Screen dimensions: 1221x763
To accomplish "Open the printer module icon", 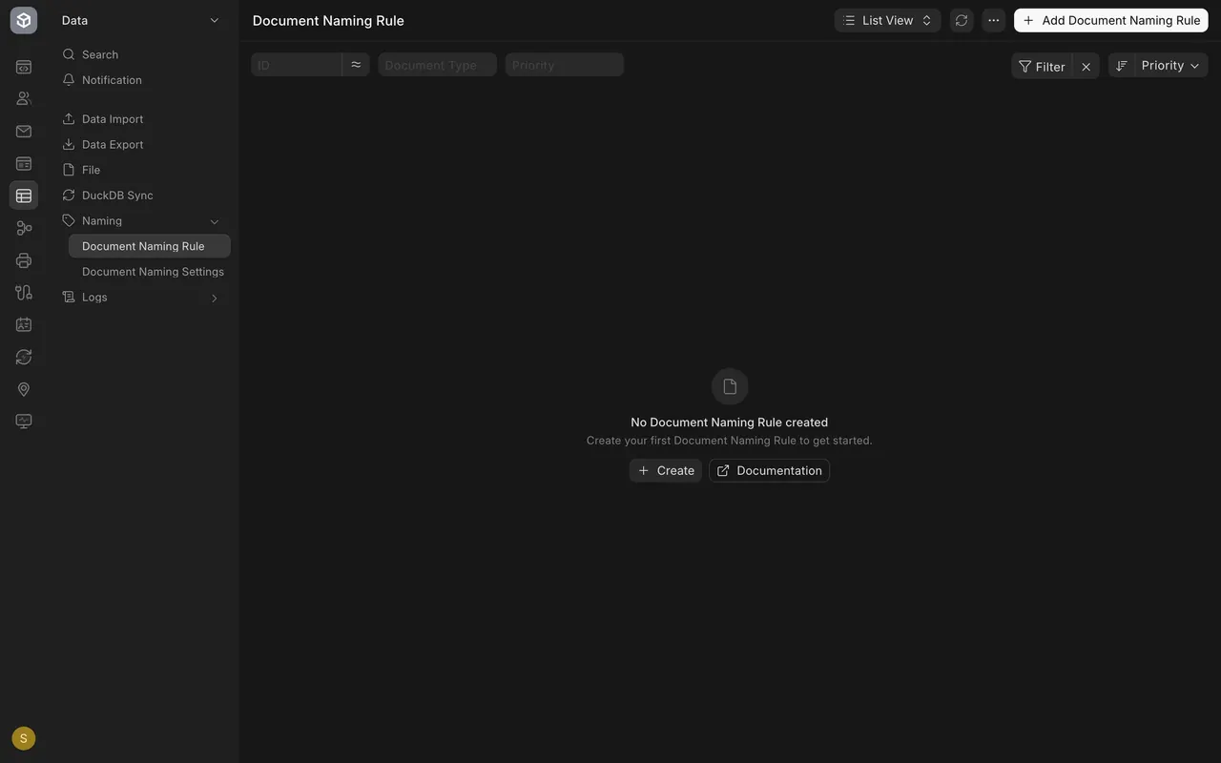I will [x=24, y=260].
